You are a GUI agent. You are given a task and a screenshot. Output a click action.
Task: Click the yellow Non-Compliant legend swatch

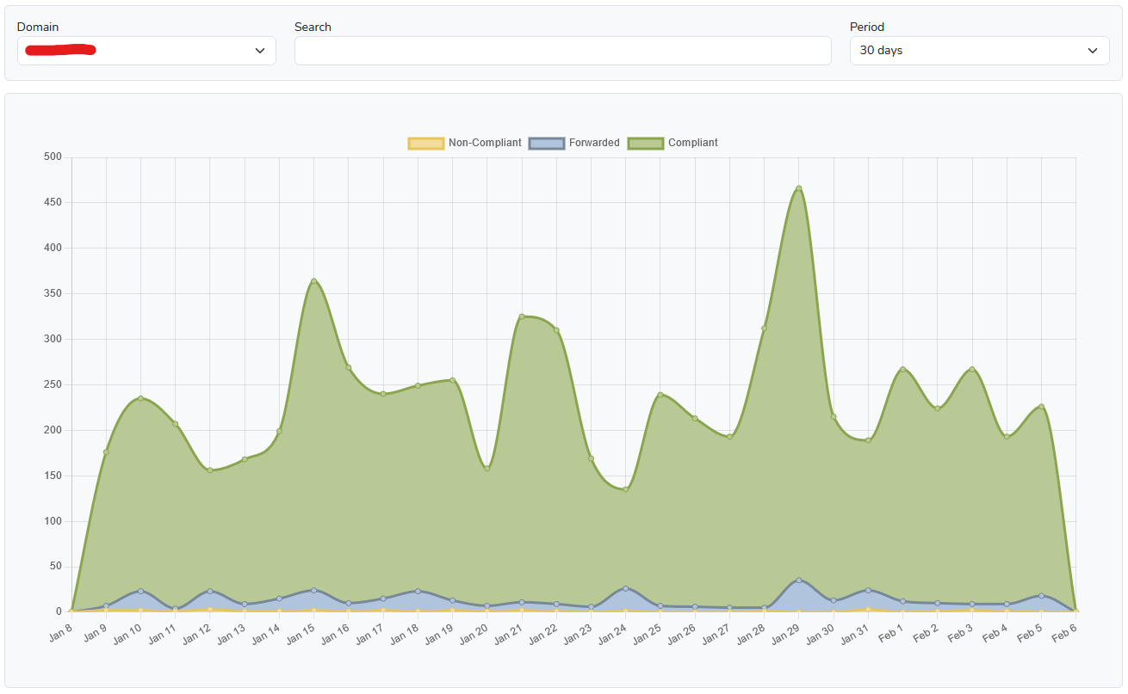pos(425,143)
